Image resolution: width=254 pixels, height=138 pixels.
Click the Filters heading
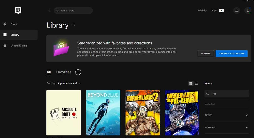(208, 84)
